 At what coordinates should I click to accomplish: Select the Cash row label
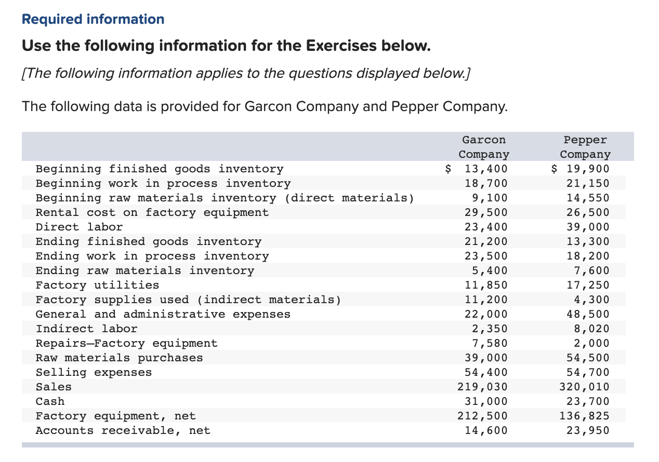coord(49,401)
